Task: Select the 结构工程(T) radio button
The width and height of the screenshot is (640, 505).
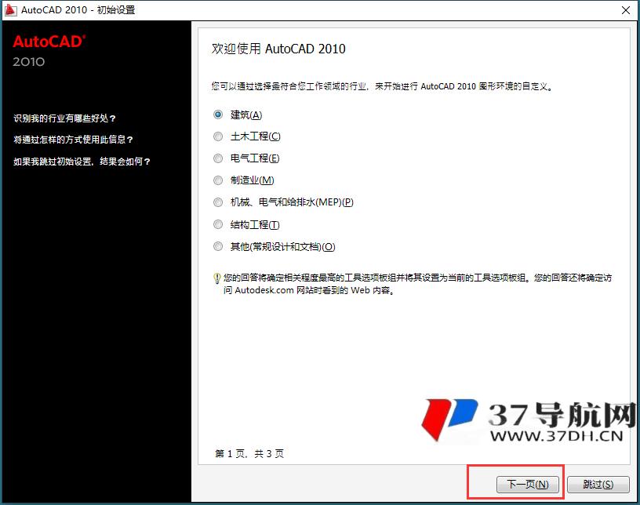Action: tap(218, 224)
